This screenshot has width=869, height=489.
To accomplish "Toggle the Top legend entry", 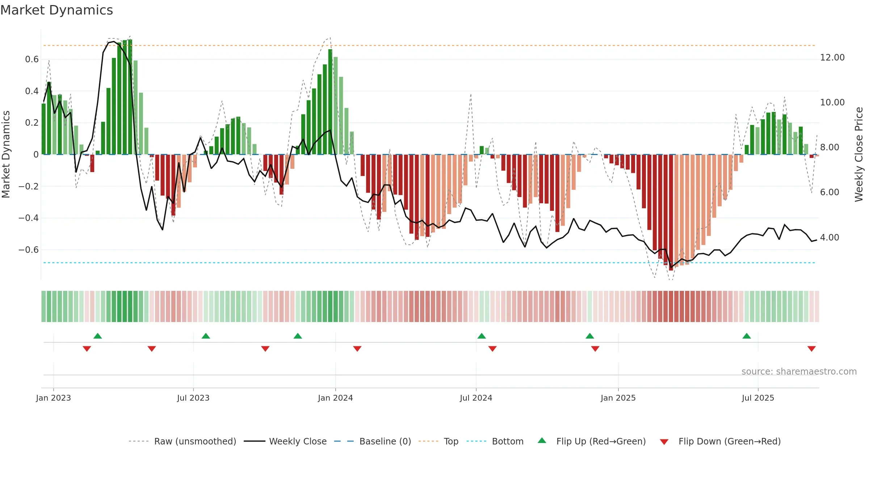I will coord(438,441).
